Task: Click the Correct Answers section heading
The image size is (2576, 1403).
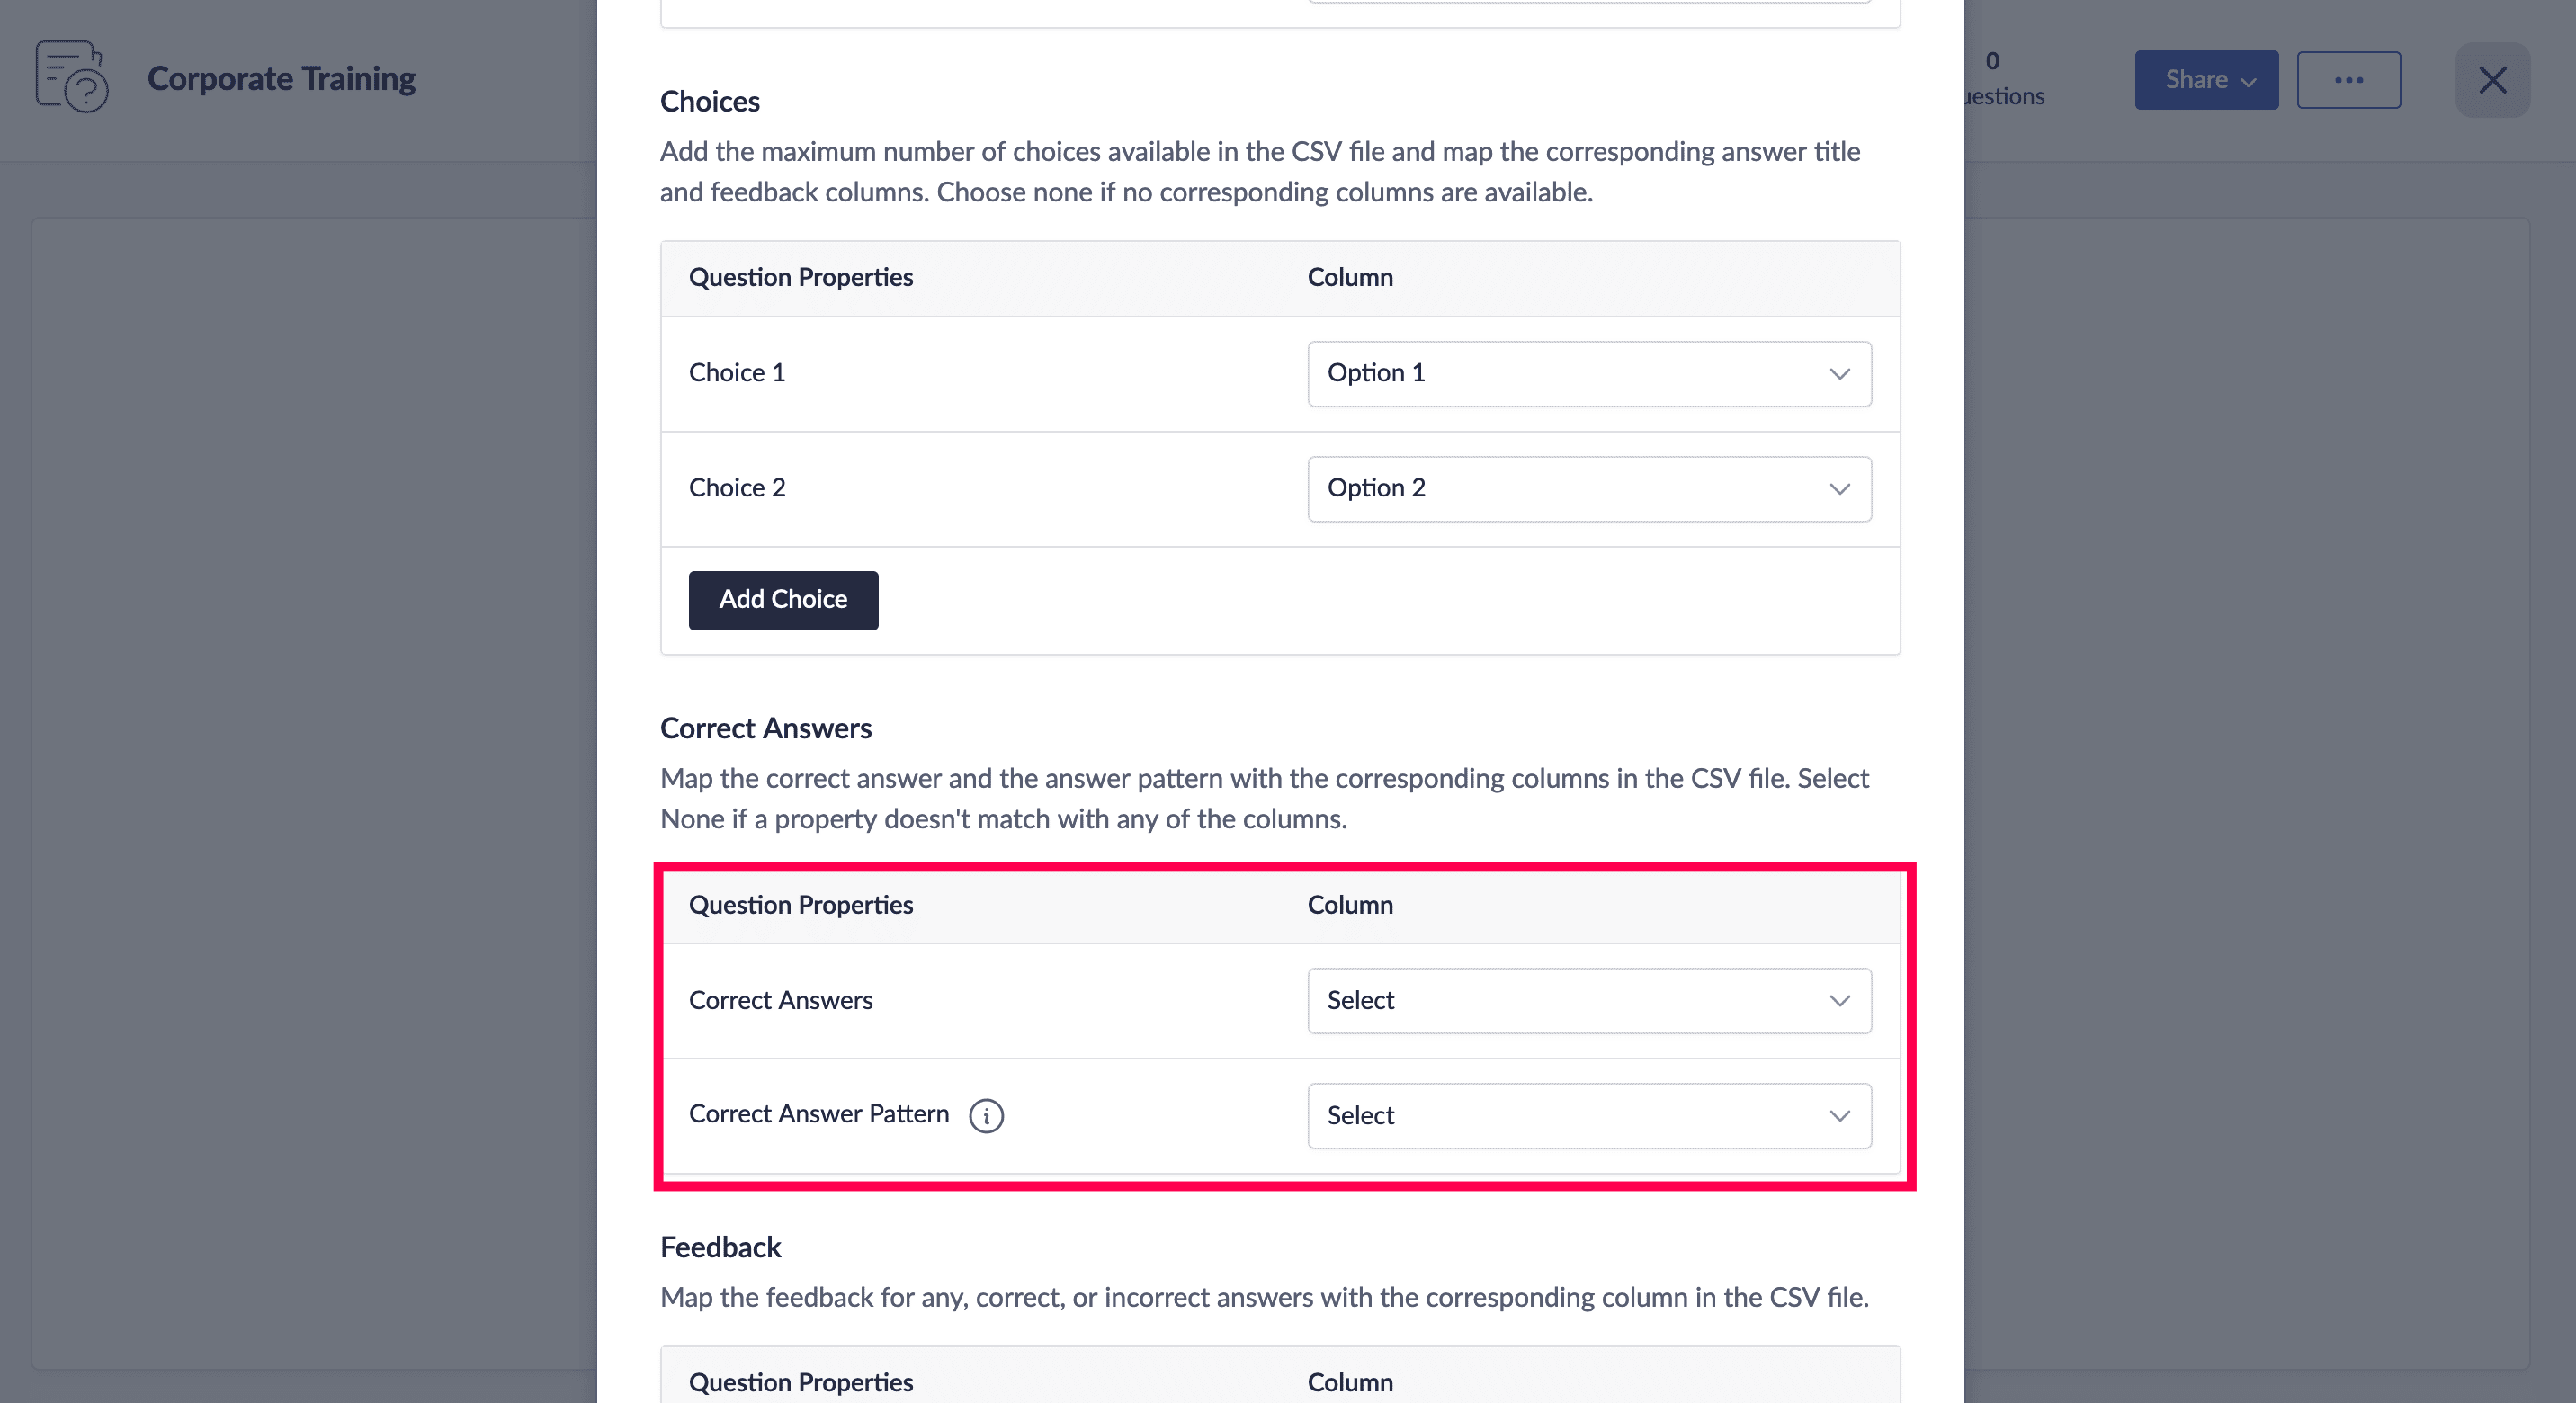Action: [x=766, y=729]
